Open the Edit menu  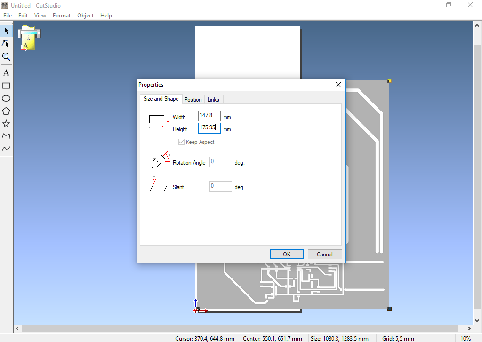[23, 16]
